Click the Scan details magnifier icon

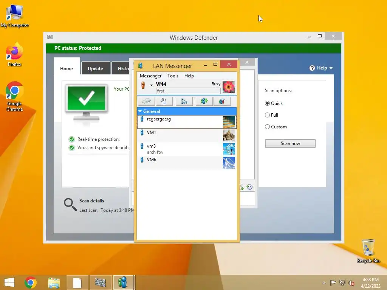pyautogui.click(x=70, y=205)
